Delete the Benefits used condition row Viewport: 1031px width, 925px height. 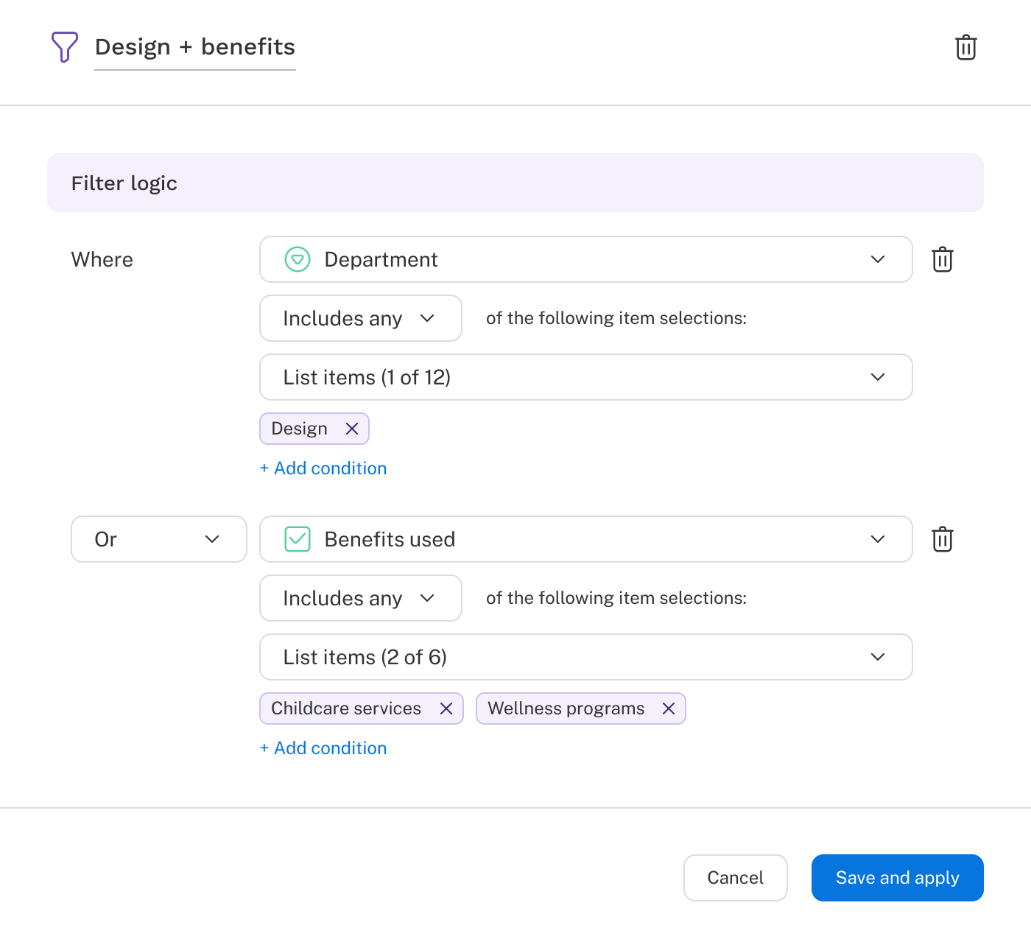[942, 539]
